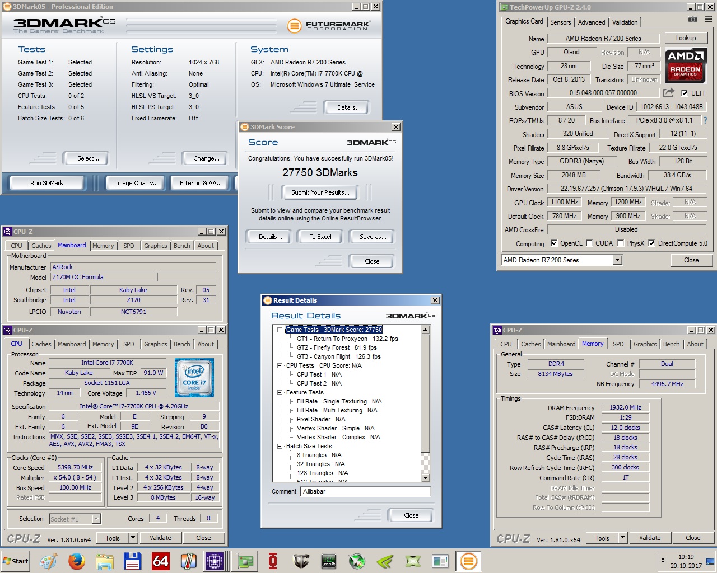Viewport: 717px width, 573px height.
Task: Open SPD tab in CPU-Z Memory window
Action: 618,344
